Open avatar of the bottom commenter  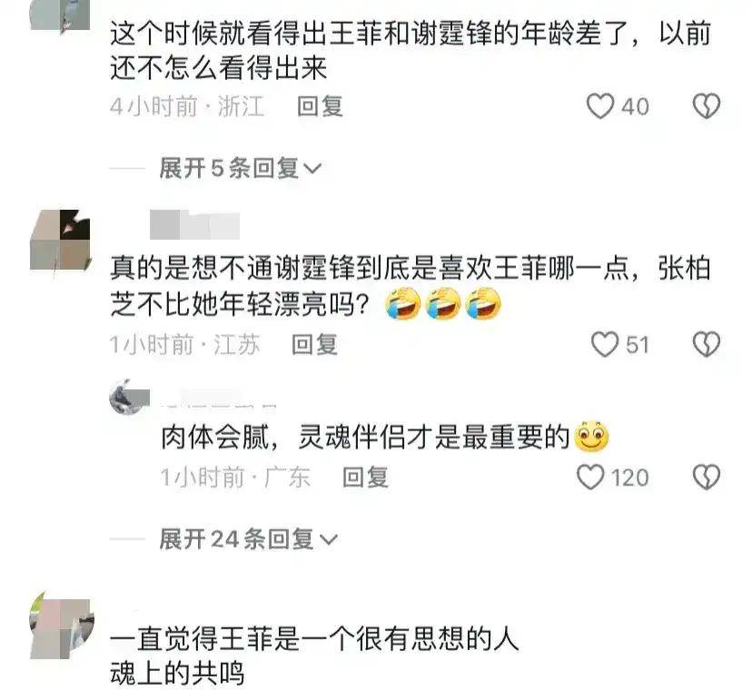click(x=62, y=626)
